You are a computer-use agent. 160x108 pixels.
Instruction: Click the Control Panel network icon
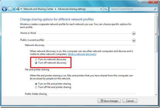18,9
